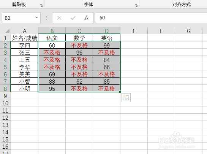This screenshot has width=207, height=154.
Task: Click the 对齐方式 group label
Action: coord(182,5)
